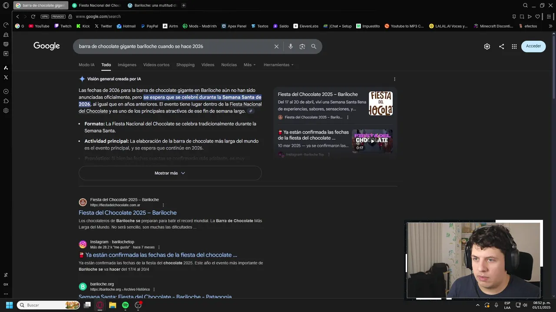
Task: Go back to previous page
Action: click(x=17, y=16)
